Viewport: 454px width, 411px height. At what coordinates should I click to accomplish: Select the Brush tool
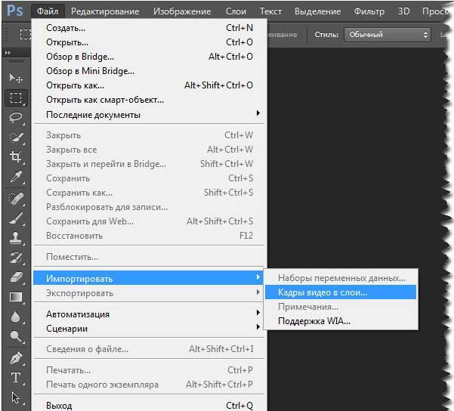(x=16, y=218)
